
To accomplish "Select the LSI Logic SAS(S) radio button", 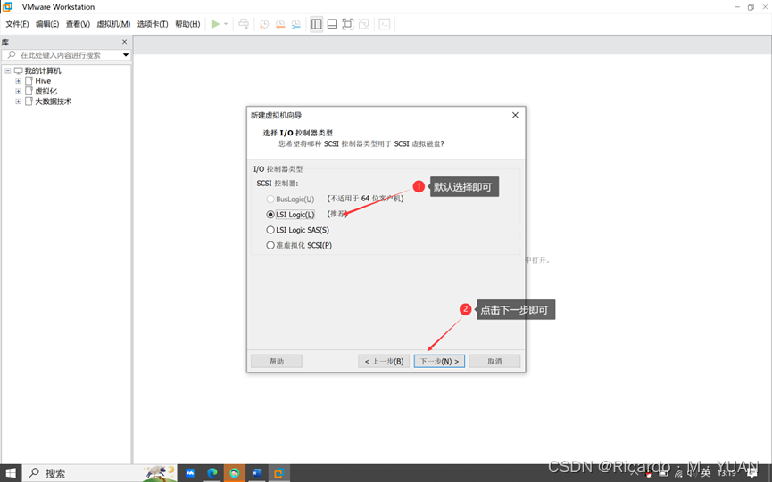I will [x=270, y=230].
